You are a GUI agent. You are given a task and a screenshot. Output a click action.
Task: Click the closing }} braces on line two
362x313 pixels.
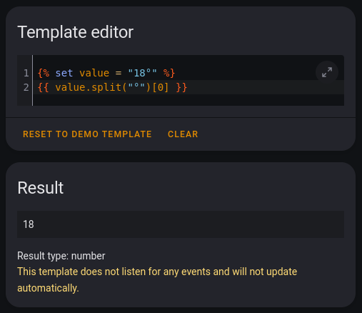[x=181, y=87]
